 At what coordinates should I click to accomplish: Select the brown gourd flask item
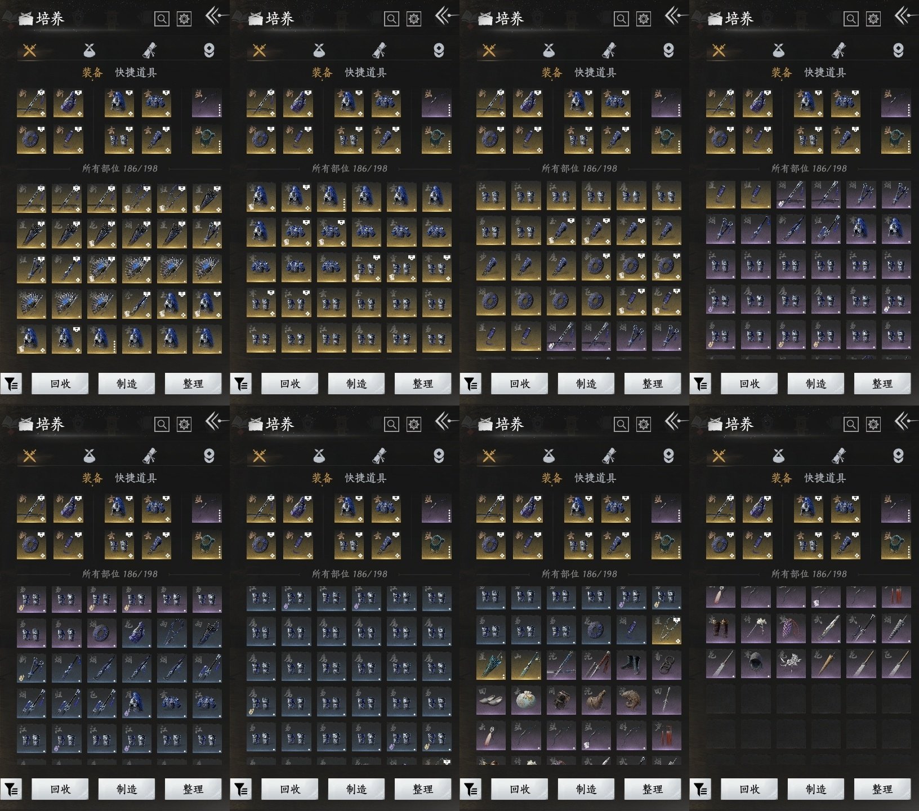[x=596, y=700]
